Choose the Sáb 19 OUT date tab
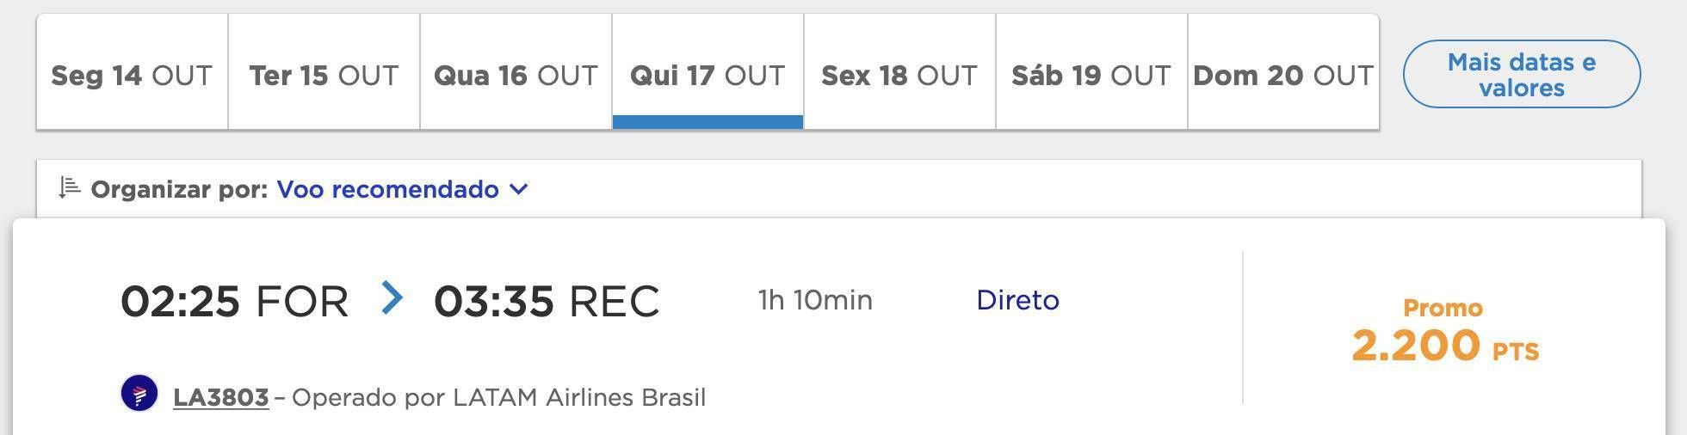 1092,72
